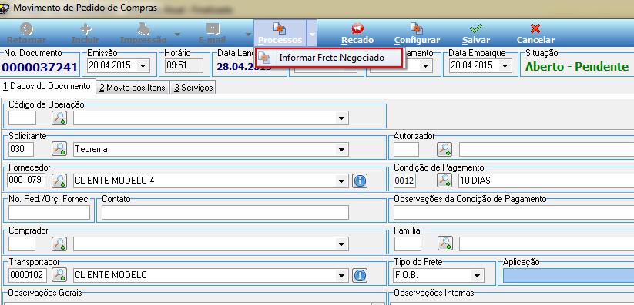634x305 pixels.
Task: Click the Incluir plus icon
Action: pos(86,28)
